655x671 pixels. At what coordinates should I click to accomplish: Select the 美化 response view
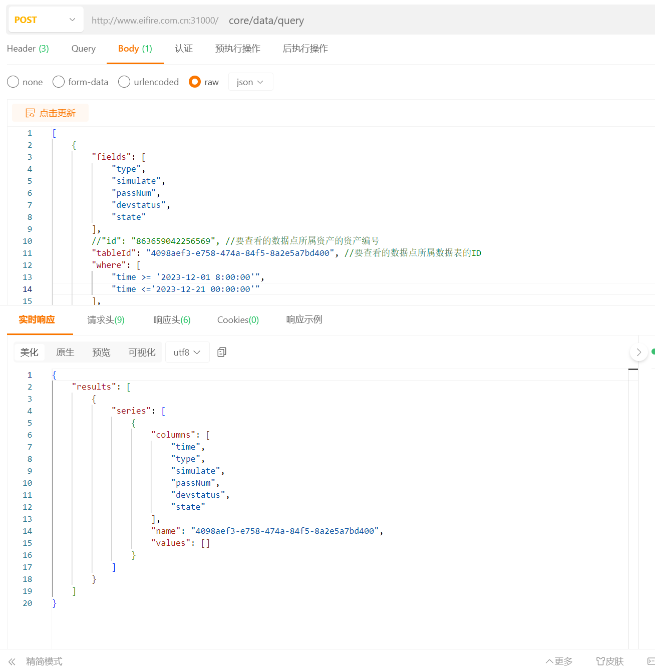pos(29,353)
